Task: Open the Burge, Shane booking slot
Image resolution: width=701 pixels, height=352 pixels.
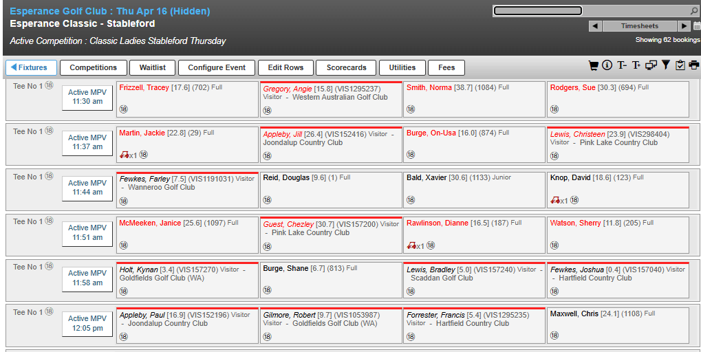Action: coord(331,279)
